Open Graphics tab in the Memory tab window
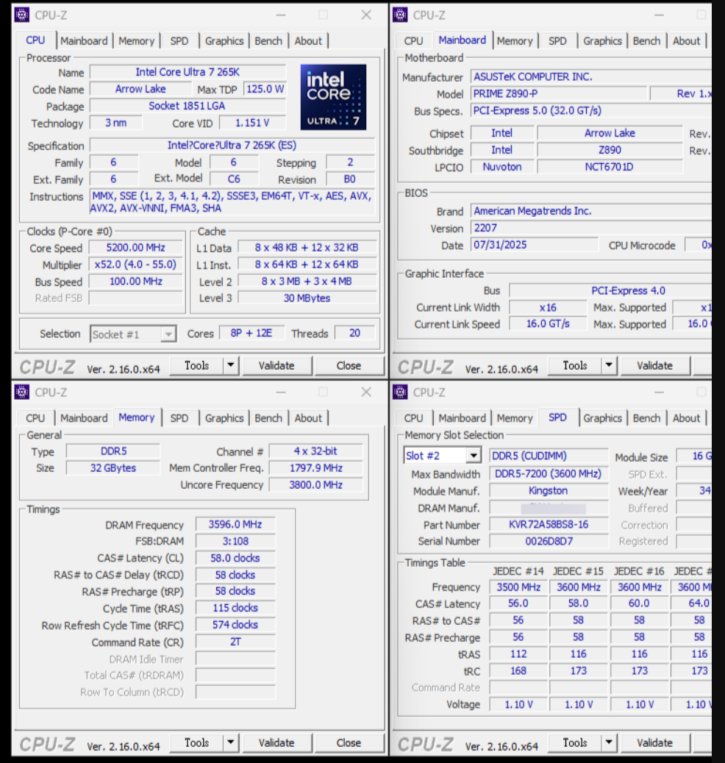Screen dimensions: 725x763 click(224, 418)
